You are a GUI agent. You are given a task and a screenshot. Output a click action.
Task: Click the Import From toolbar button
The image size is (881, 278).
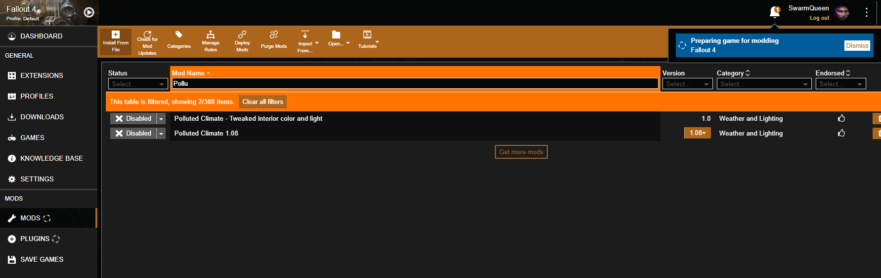(305, 41)
